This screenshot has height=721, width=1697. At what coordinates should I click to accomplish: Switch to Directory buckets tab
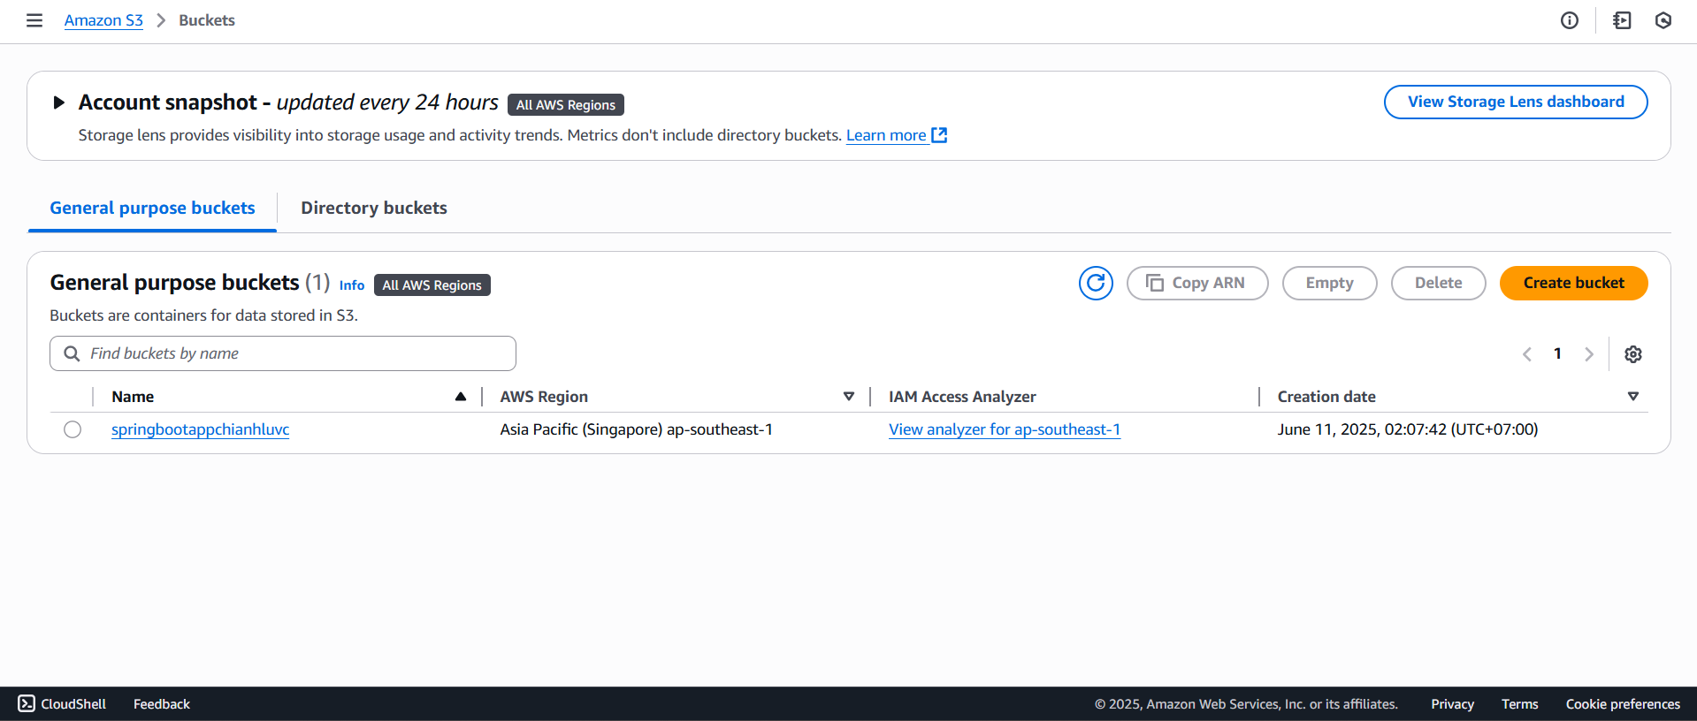coord(374,208)
